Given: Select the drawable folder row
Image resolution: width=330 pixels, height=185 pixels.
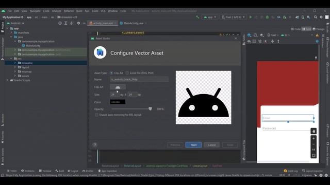Looking at the screenshot, I should pyautogui.click(x=46, y=63).
